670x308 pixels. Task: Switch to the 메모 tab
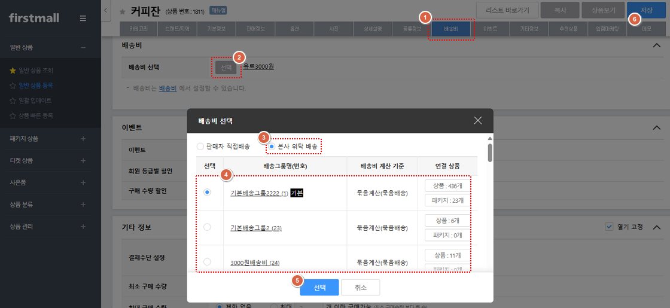pyautogui.click(x=646, y=29)
